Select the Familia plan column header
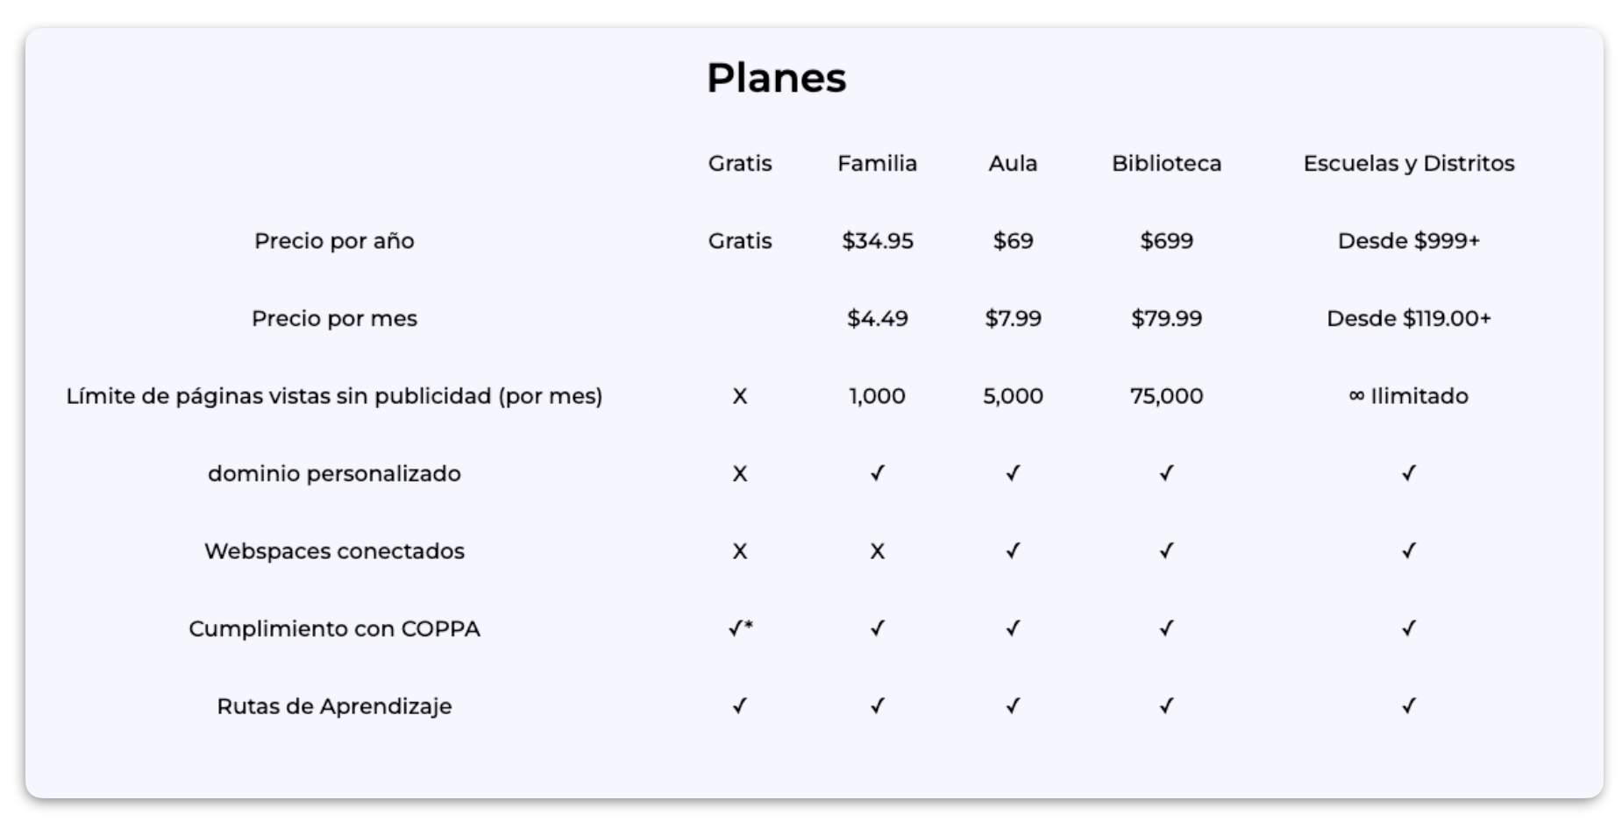 877,164
